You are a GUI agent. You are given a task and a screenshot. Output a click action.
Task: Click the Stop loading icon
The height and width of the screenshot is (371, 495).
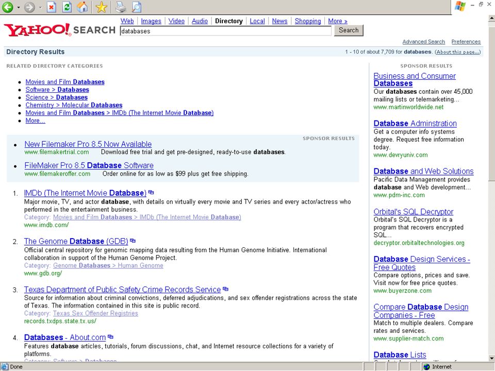click(52, 7)
